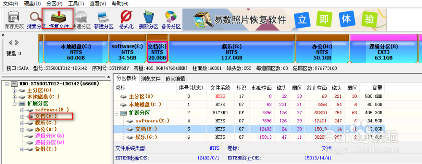Select software(E:) block in disk map
This screenshot has height=164, width=422.
click(x=127, y=49)
